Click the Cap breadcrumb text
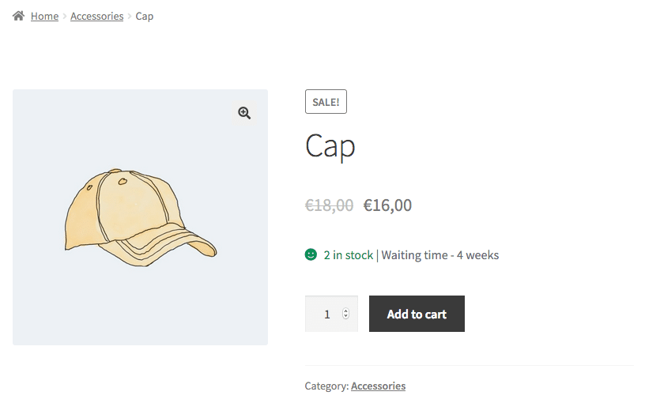The image size is (645, 403). tap(145, 16)
